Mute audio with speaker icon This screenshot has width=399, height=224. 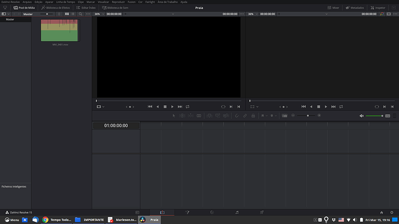point(361,116)
